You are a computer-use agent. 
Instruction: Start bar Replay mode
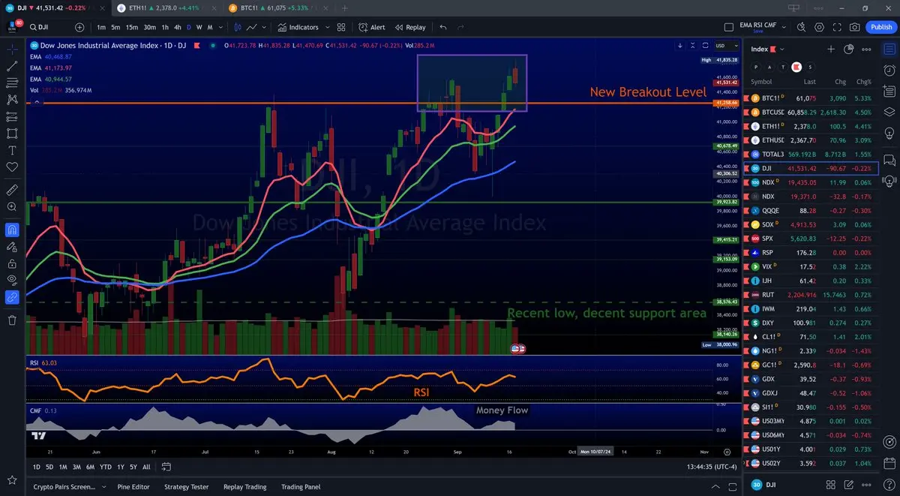(x=409, y=27)
